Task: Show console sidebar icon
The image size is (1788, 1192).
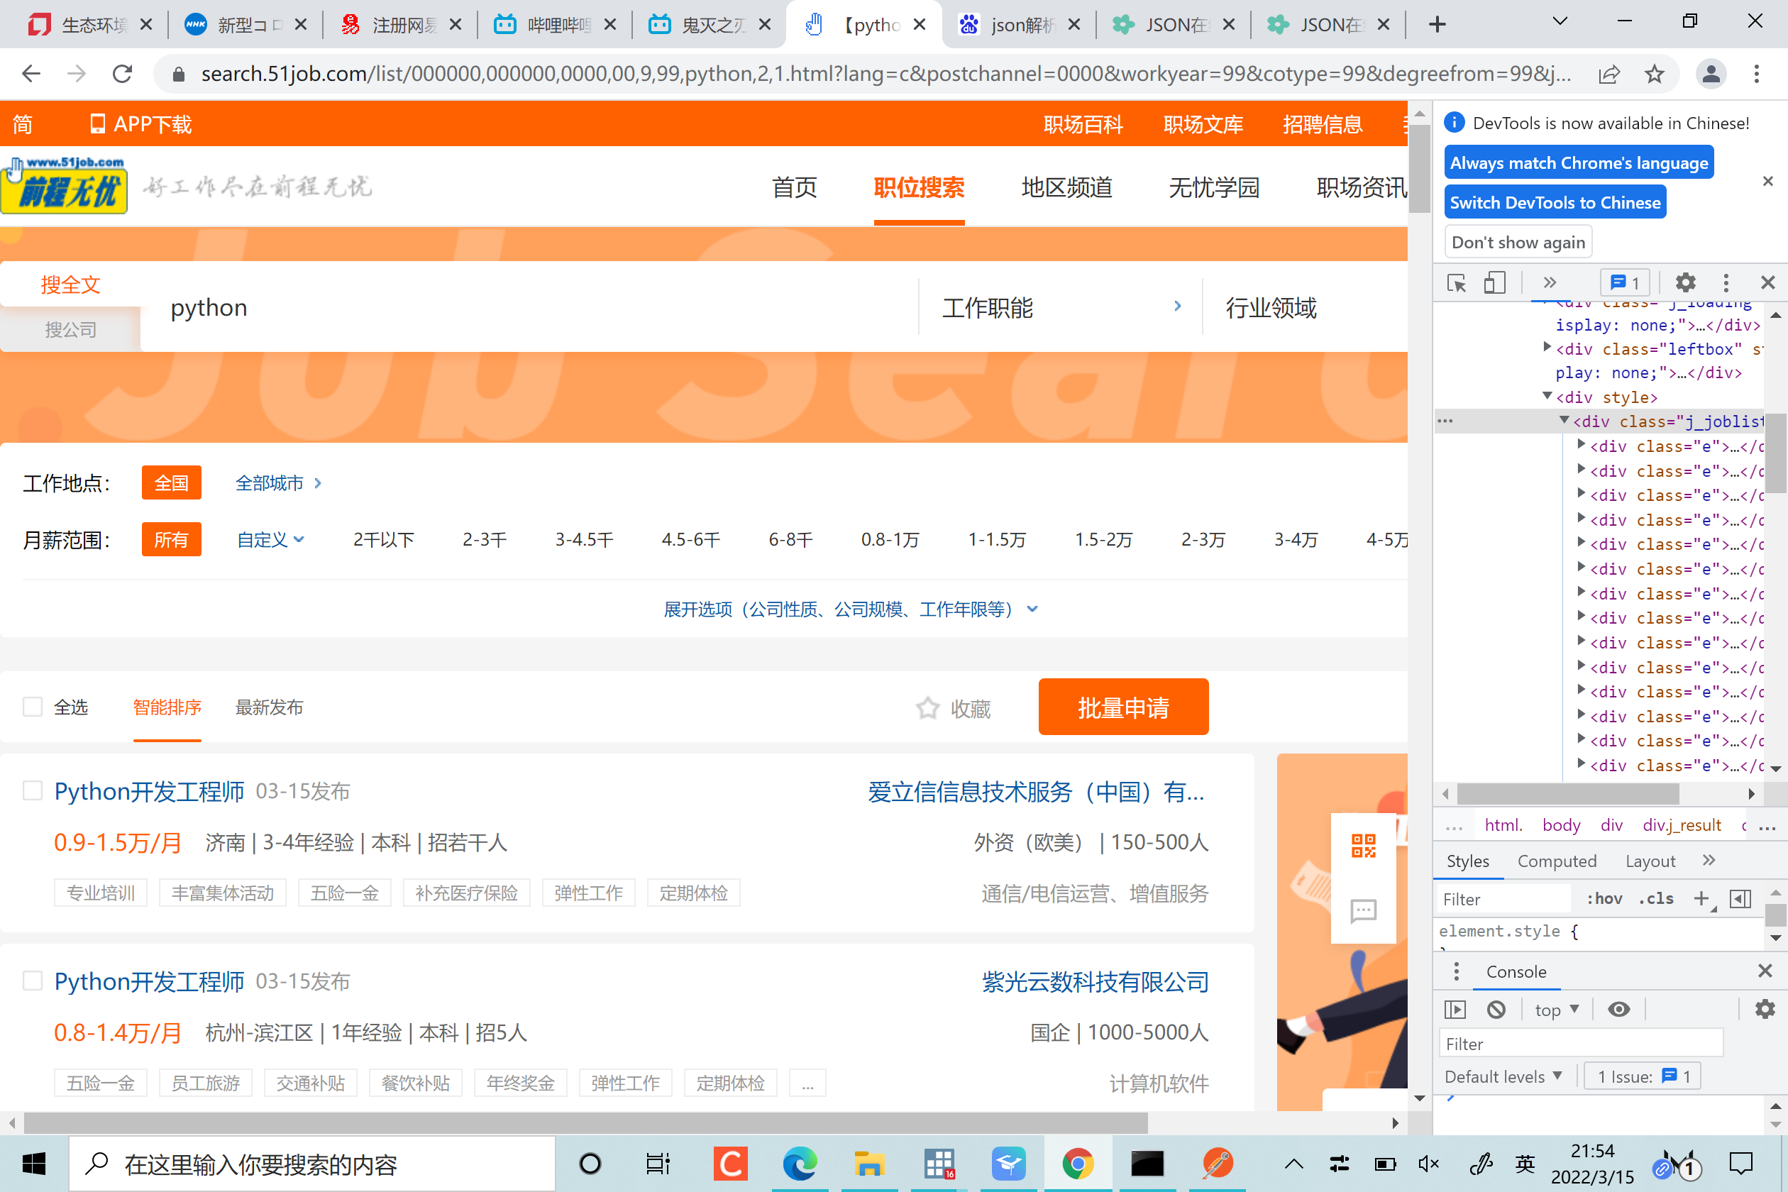Action: (x=1455, y=1010)
